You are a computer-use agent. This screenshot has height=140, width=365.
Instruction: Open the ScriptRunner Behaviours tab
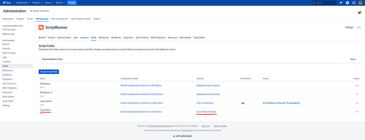tap(104, 38)
